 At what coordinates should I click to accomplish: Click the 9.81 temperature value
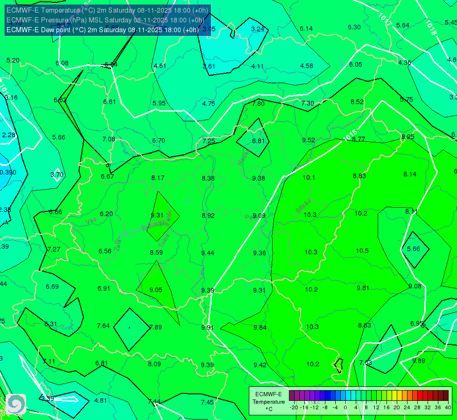[x=363, y=288]
